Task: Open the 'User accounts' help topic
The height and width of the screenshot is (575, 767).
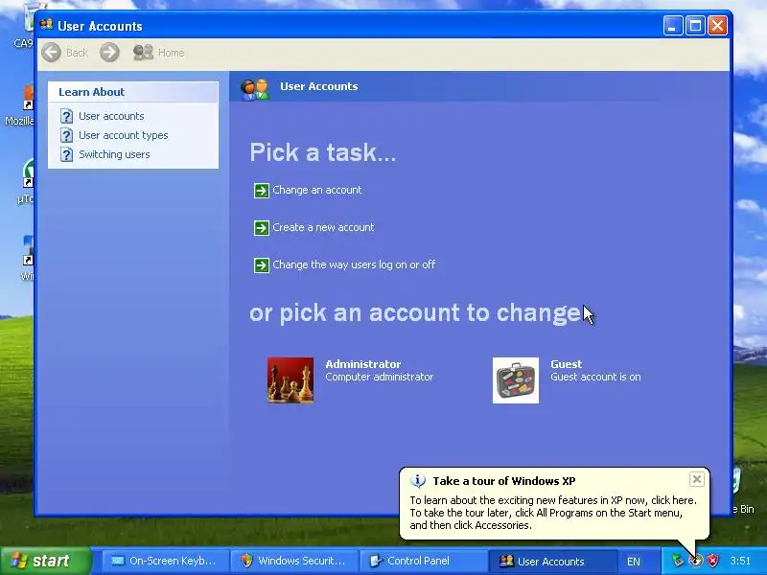Action: (x=111, y=116)
